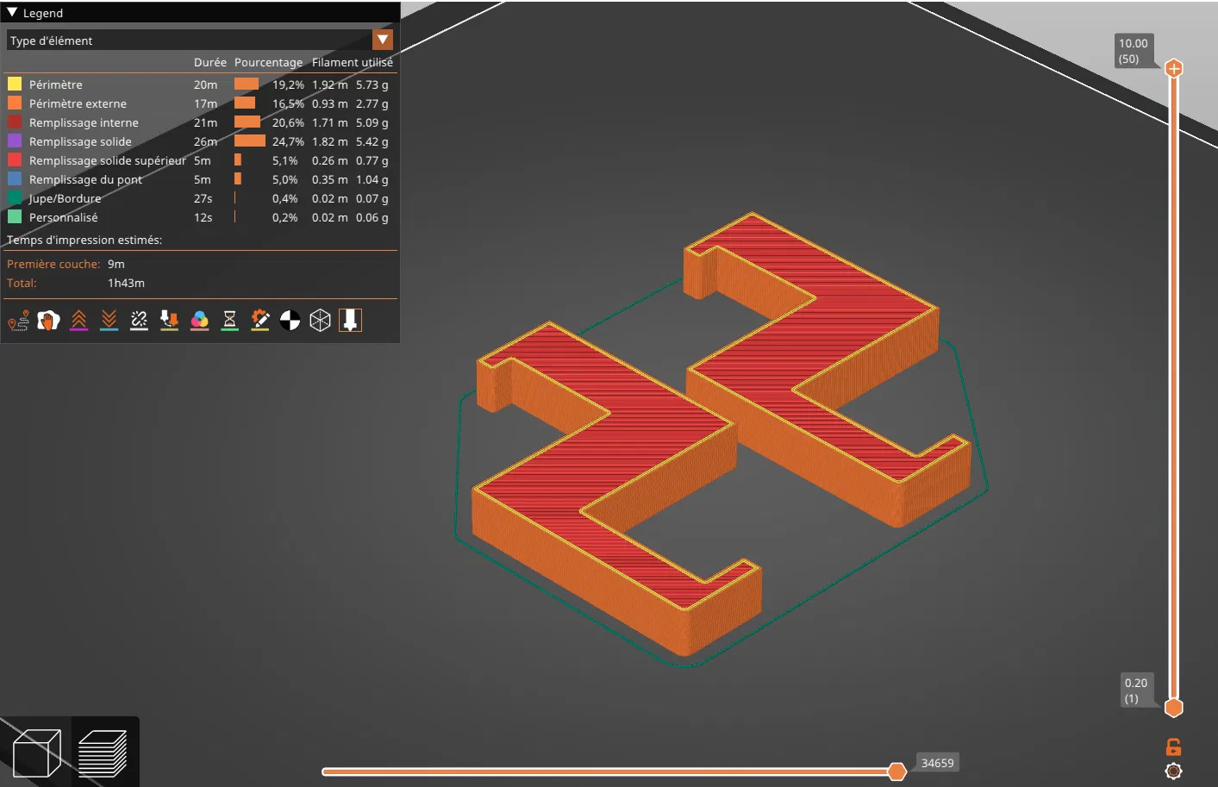Click the purple Remplissage solide swatch

15,141
